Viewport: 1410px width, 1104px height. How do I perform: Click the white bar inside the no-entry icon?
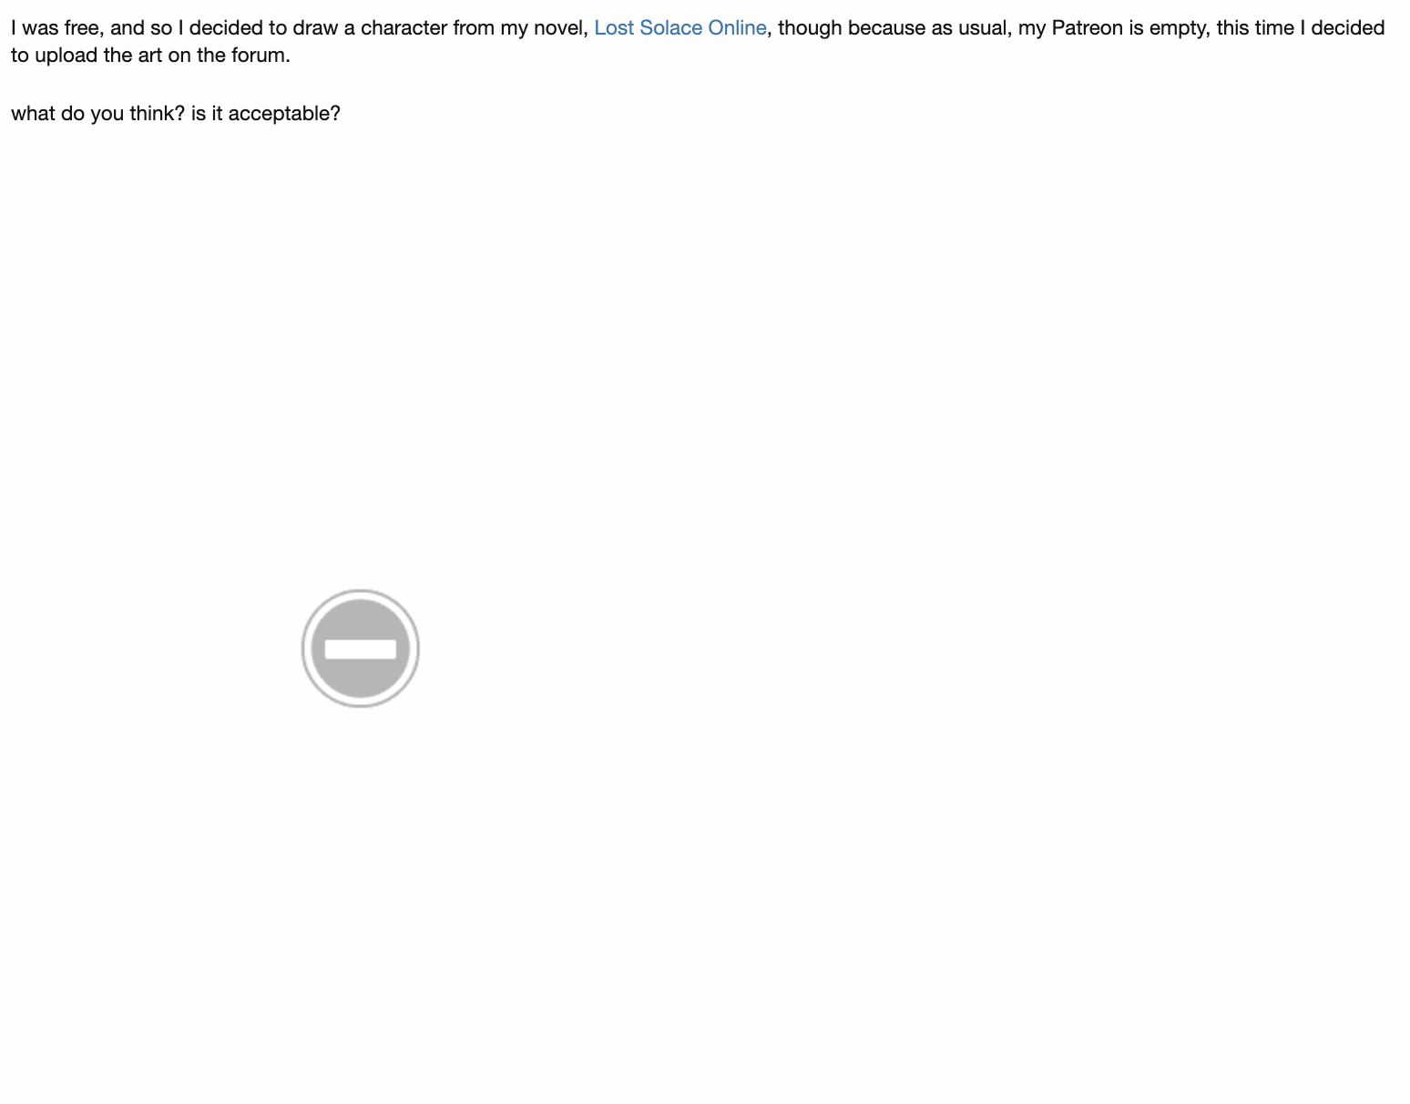coord(361,649)
